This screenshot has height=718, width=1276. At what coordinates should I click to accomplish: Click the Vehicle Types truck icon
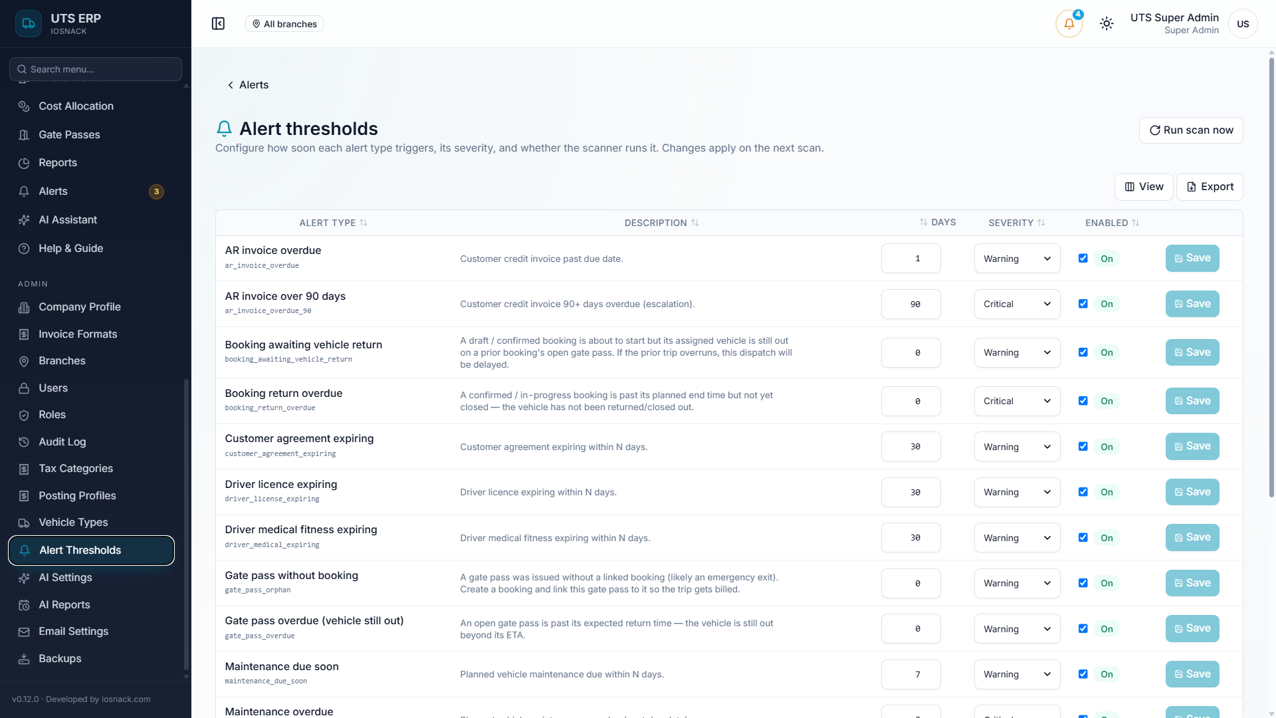24,523
